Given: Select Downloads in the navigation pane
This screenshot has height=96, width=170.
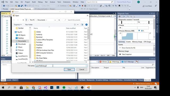Looking at the screenshot, I should (x=22, y=44).
